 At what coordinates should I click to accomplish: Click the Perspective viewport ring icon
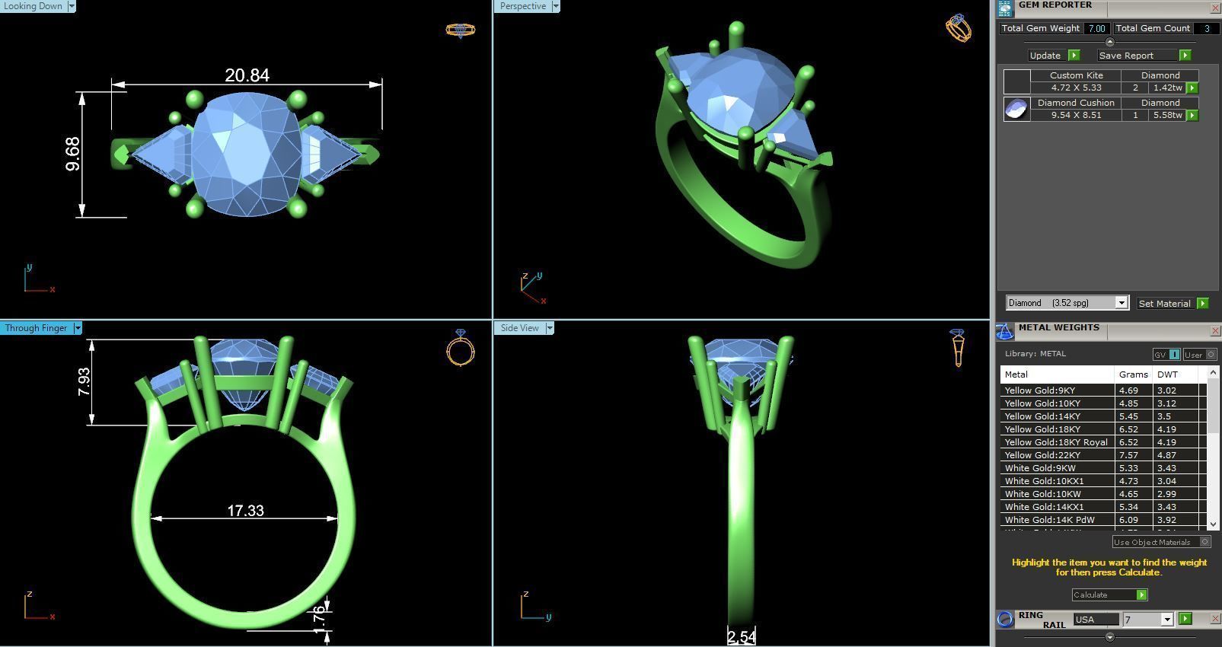pyautogui.click(x=959, y=27)
